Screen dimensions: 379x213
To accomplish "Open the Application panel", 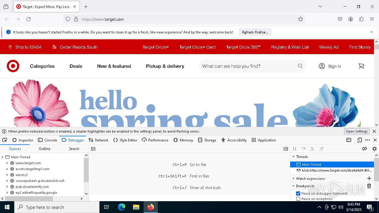I will pyautogui.click(x=264, y=140).
